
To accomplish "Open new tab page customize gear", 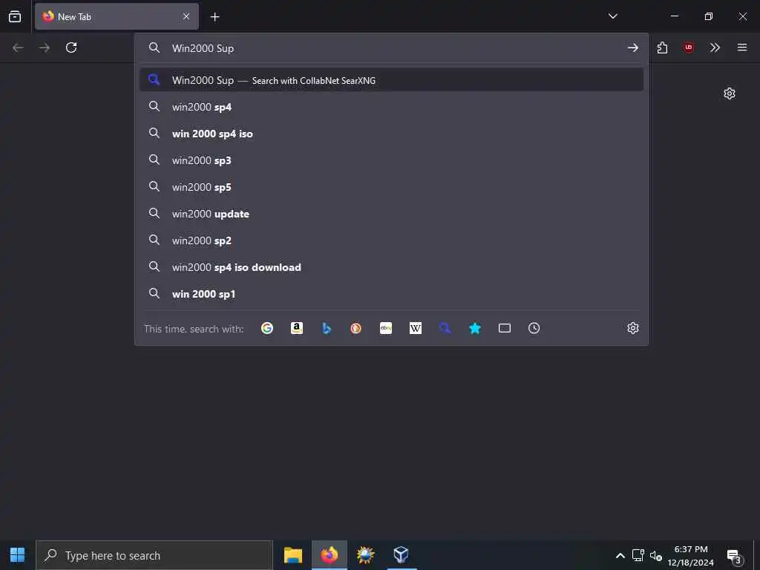I will [x=730, y=94].
